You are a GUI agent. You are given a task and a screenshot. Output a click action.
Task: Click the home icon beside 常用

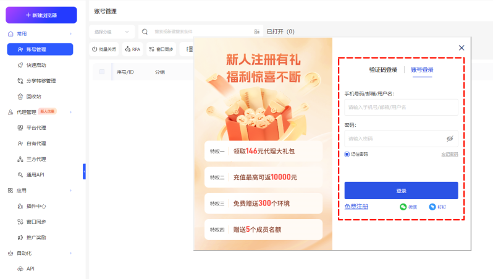coord(11,33)
